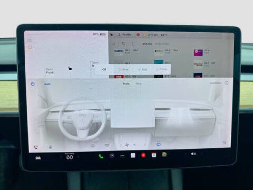This screenshot has height=190, width=253.
Task: Open the radio list view icon
Action: [x=133, y=44]
